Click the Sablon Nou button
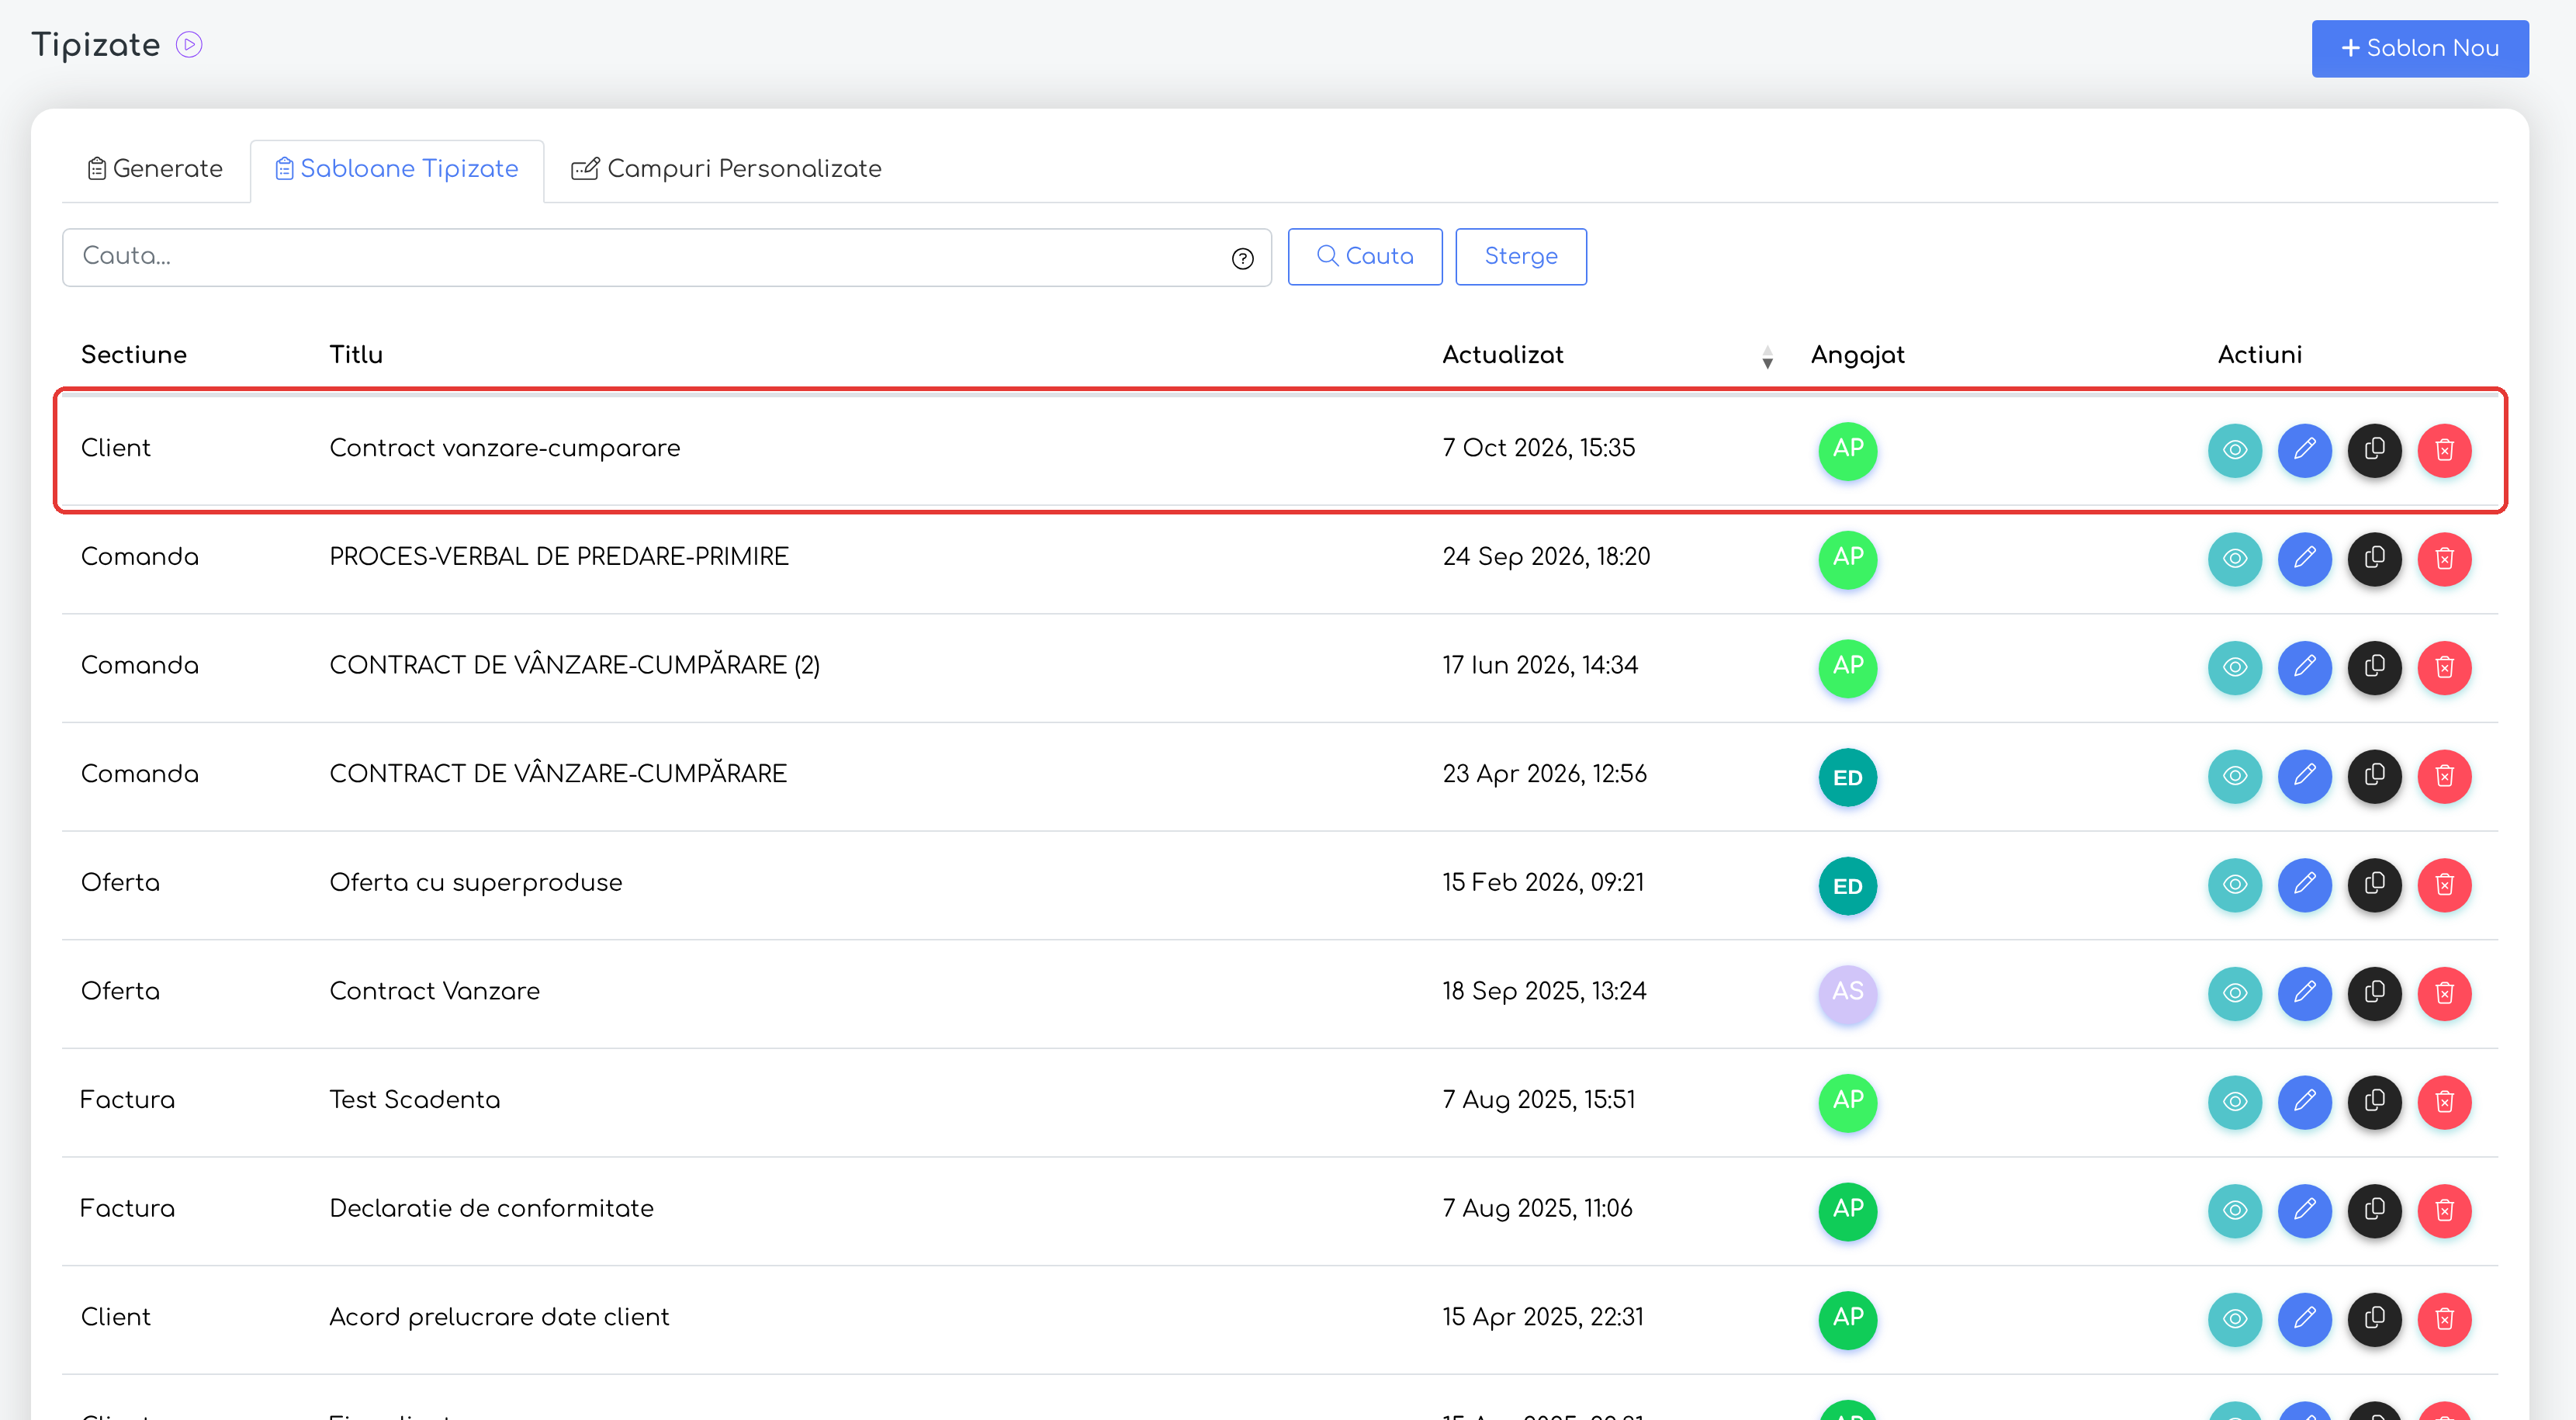 click(x=2419, y=48)
